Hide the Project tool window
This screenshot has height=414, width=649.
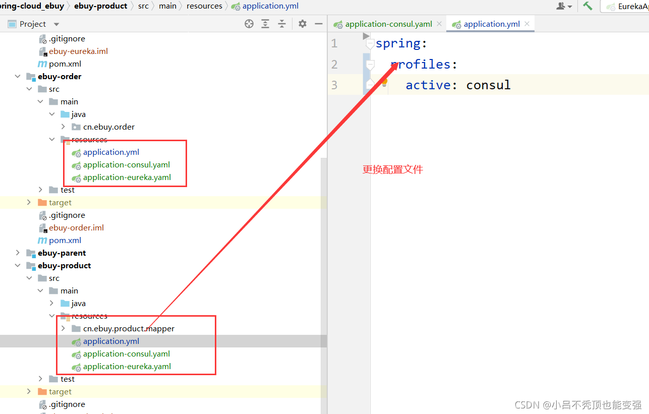pyautogui.click(x=318, y=24)
